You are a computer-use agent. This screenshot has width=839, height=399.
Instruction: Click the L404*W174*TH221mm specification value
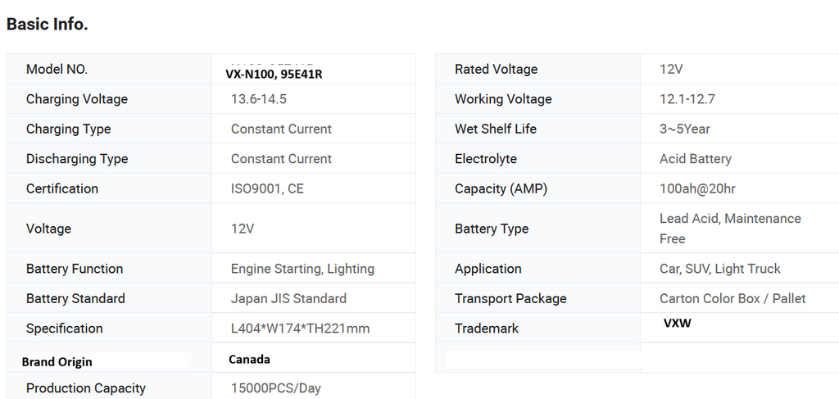click(x=300, y=329)
